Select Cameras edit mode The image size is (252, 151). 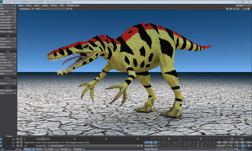(66, 149)
